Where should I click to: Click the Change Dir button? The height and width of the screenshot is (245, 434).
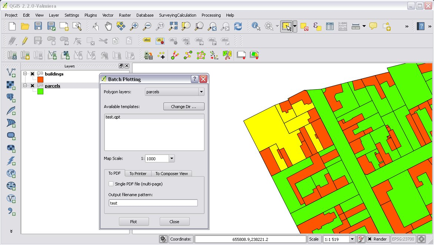point(183,107)
